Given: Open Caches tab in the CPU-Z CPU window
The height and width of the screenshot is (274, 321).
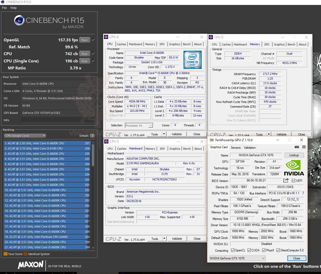Looking at the screenshot, I should click(121, 44).
